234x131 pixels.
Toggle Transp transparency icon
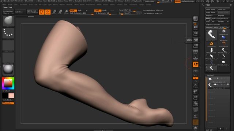tap(196, 116)
